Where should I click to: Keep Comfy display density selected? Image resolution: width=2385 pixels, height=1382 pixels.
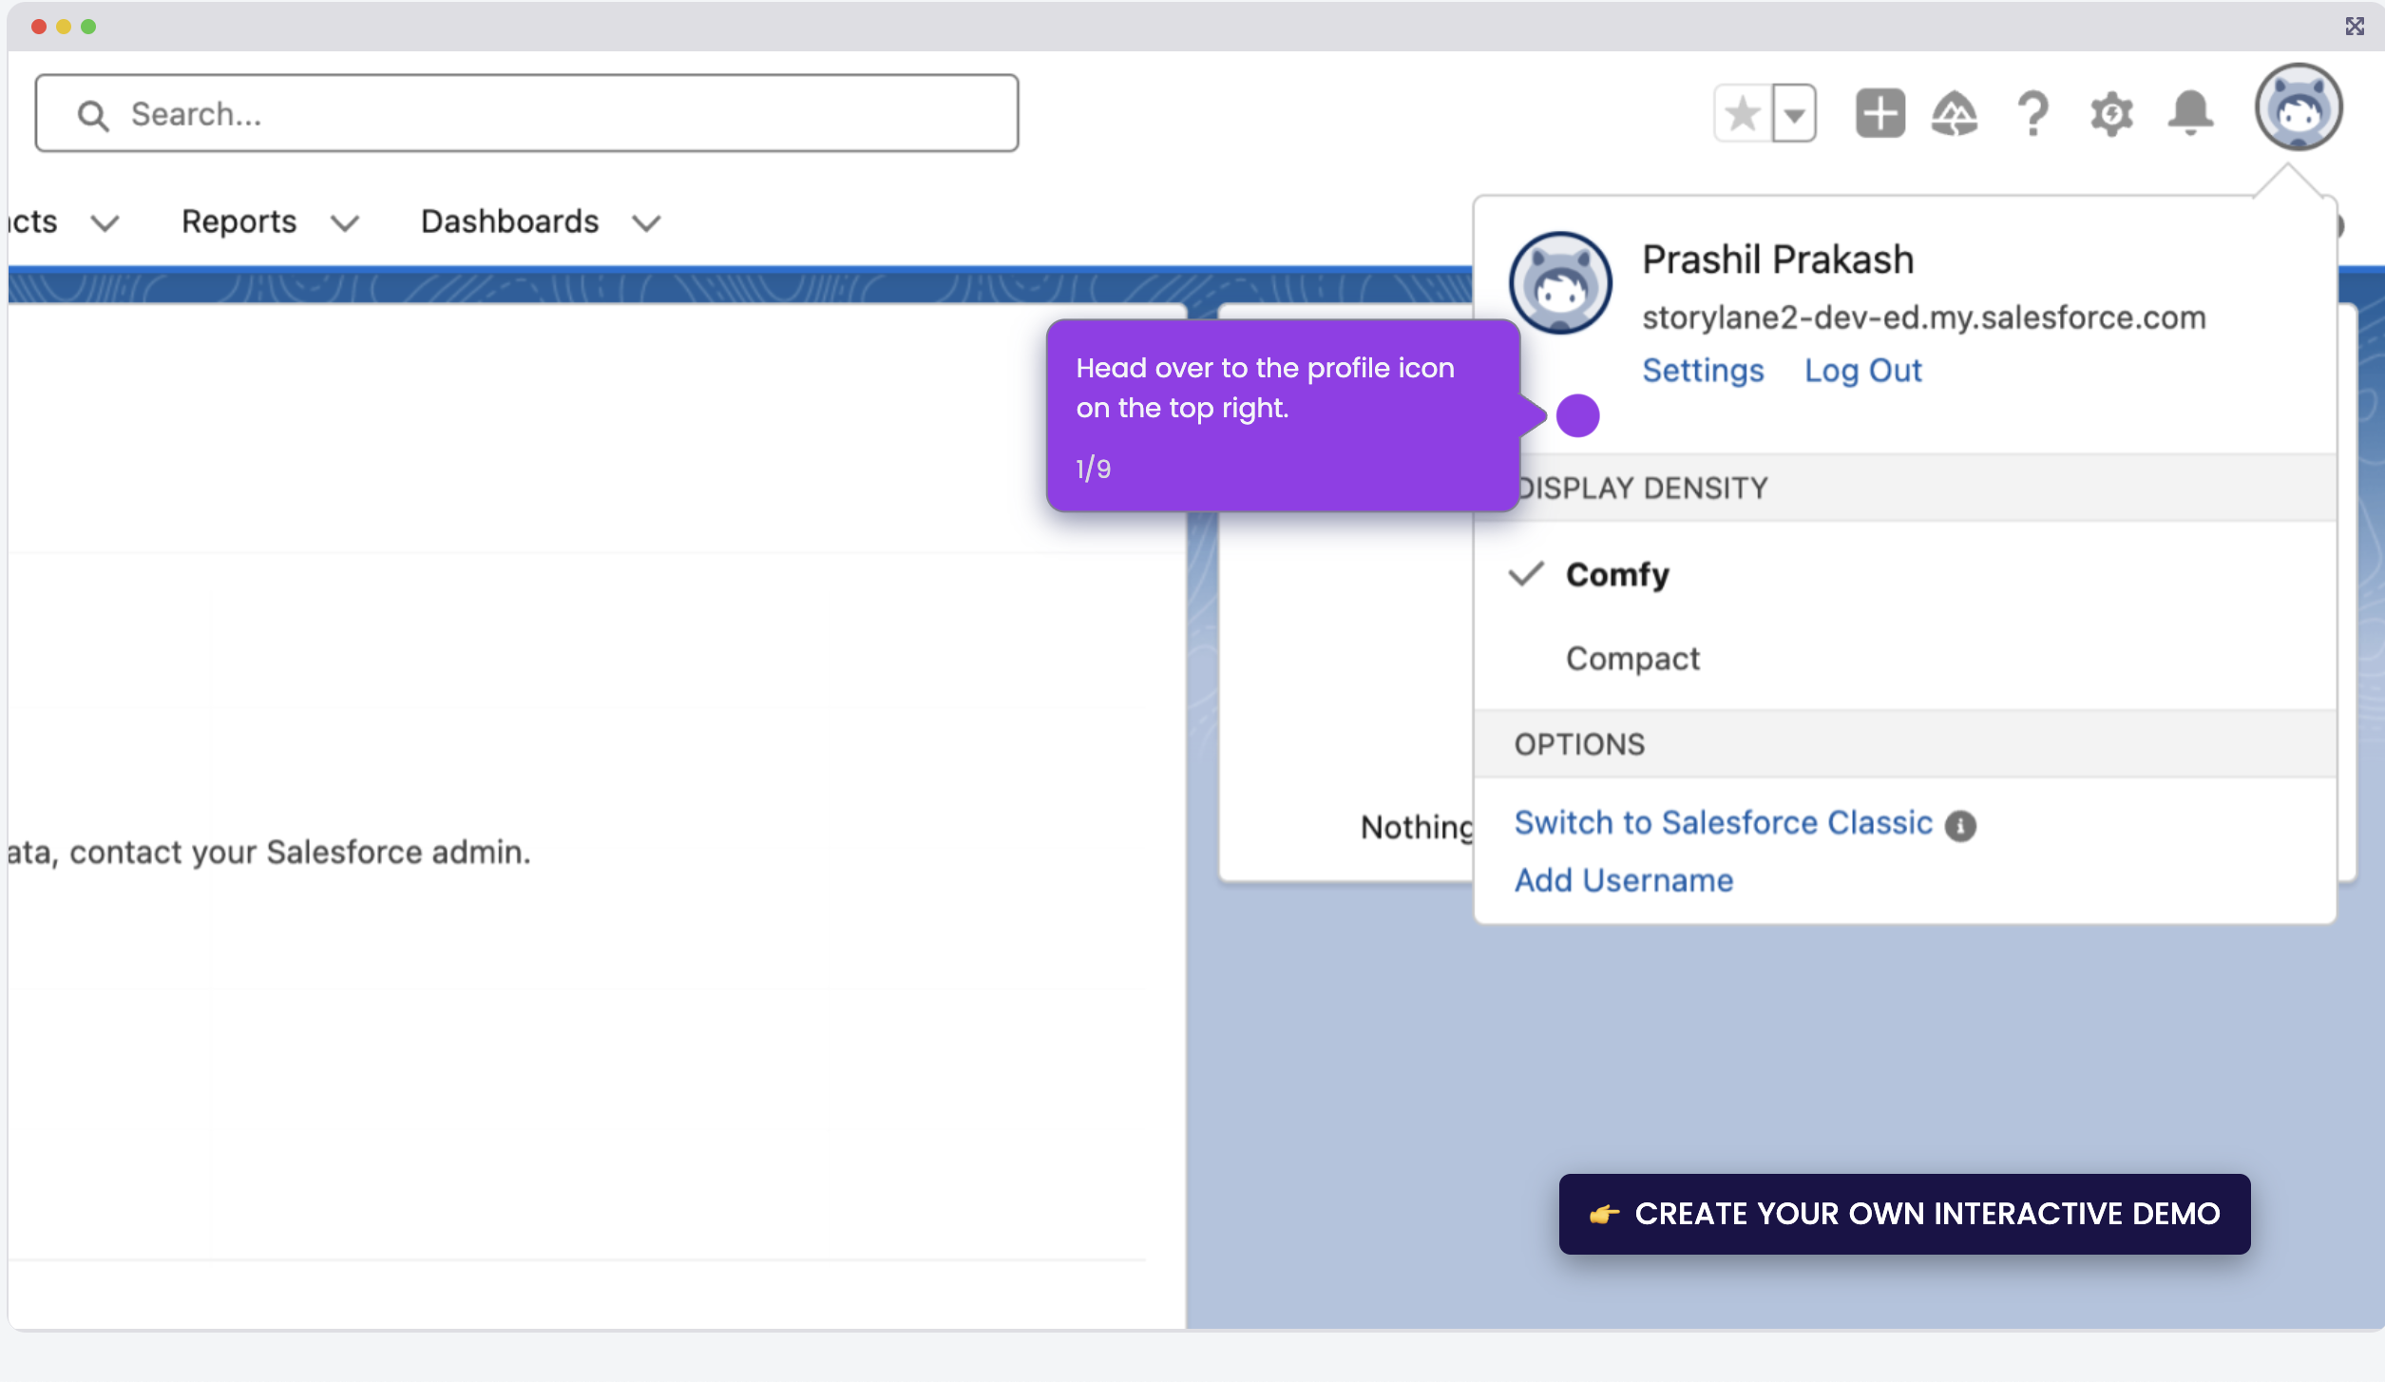point(1616,574)
